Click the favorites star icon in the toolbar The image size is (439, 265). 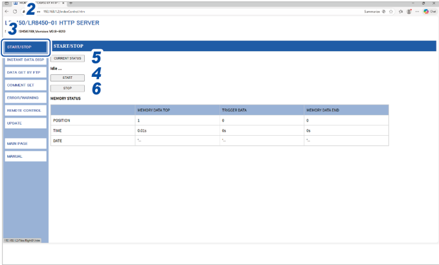pyautogui.click(x=392, y=12)
